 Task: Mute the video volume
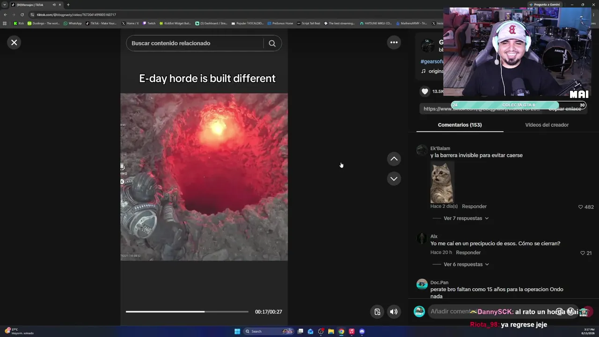[x=394, y=312]
